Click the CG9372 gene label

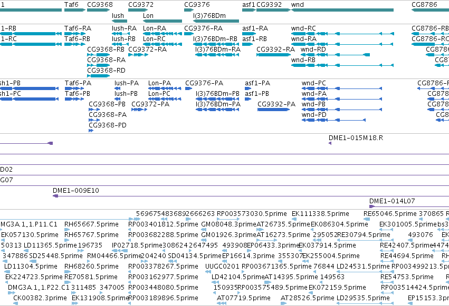141,5
